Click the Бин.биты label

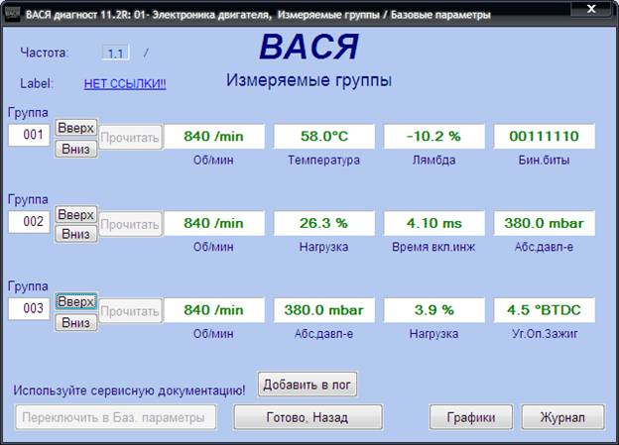click(544, 161)
